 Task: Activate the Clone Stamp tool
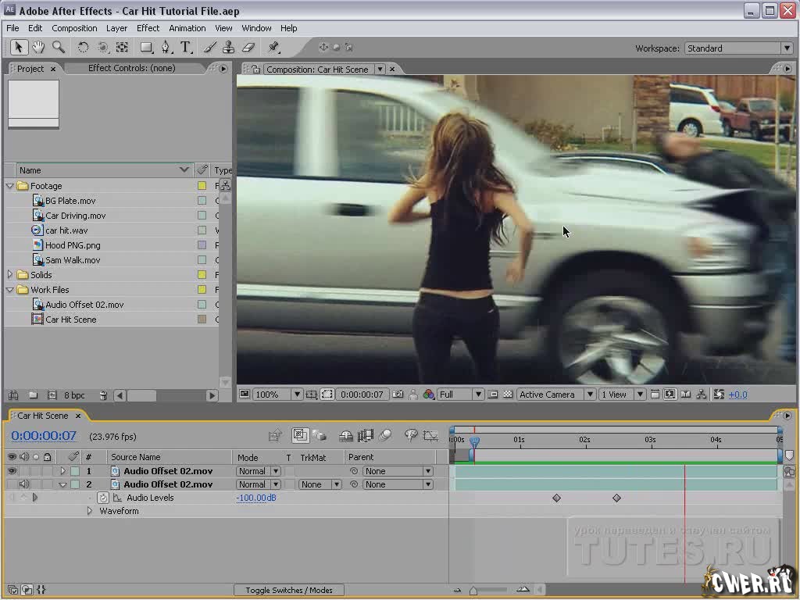point(229,48)
